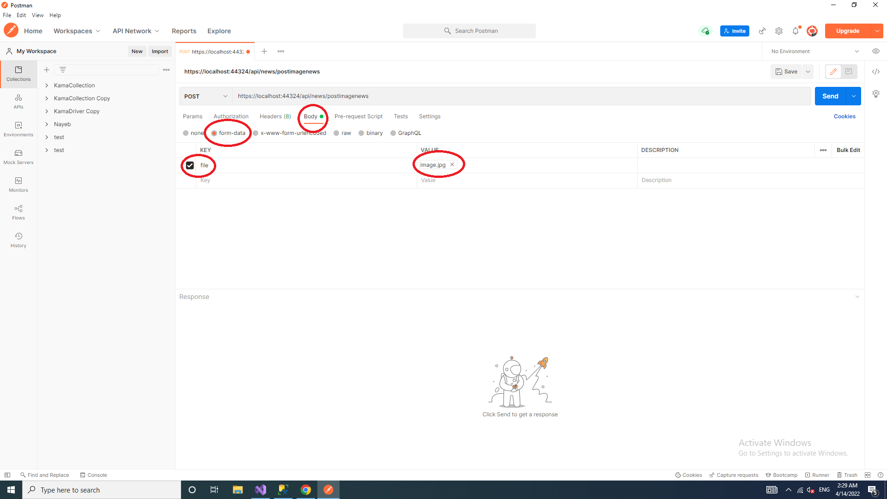
Task: Click the edit pencil icon
Action: (833, 72)
